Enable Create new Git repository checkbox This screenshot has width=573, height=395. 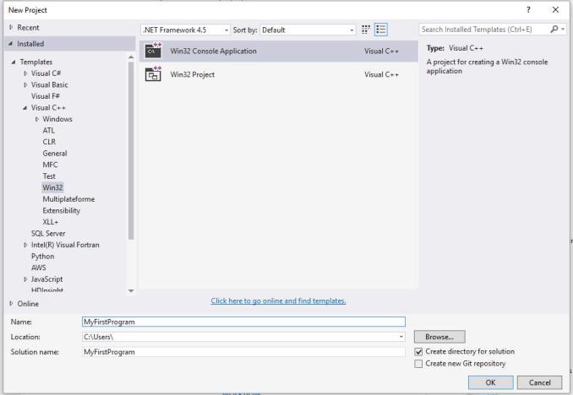pos(419,364)
